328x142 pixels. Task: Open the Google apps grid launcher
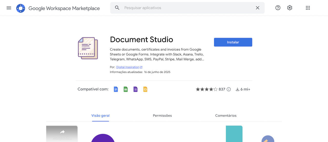tap(308, 8)
